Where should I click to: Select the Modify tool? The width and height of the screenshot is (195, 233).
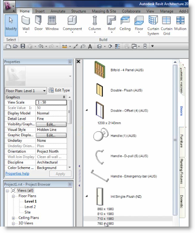[11, 25]
